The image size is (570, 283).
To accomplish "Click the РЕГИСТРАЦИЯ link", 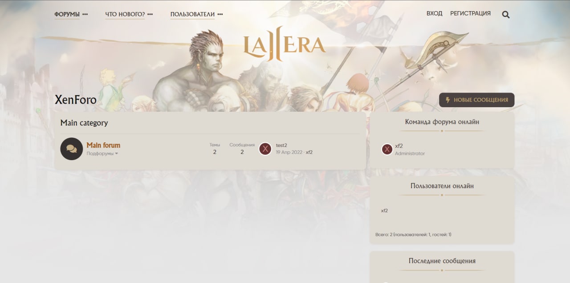I will [x=470, y=13].
